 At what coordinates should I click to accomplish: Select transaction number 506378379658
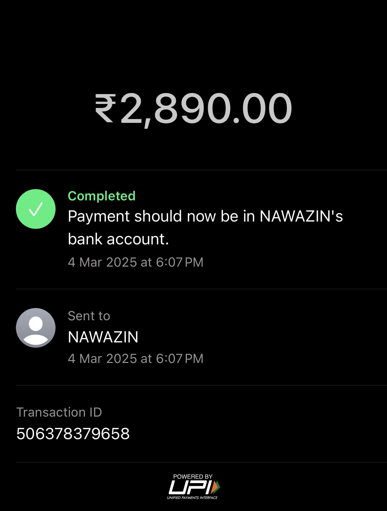coord(73,434)
